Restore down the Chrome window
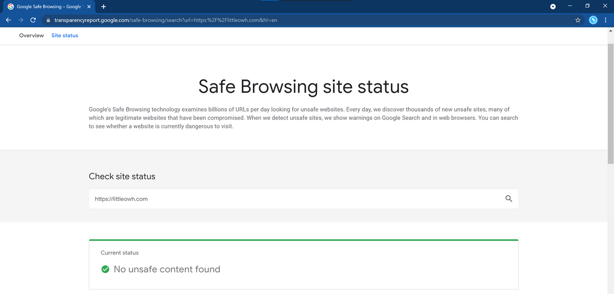This screenshot has width=614, height=294. point(587,6)
